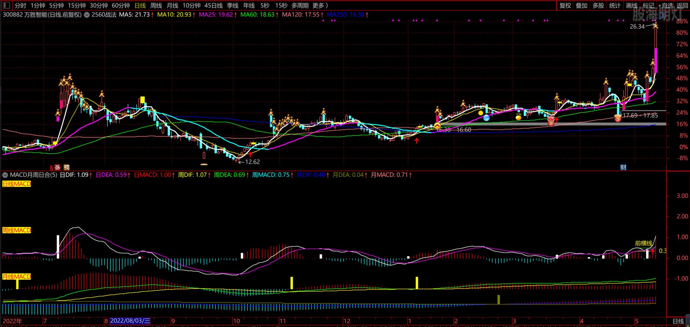
Task: Select the 10分钟 period tab
Action: (192, 5)
